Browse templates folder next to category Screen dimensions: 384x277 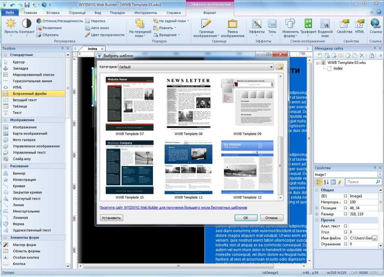click(279, 67)
